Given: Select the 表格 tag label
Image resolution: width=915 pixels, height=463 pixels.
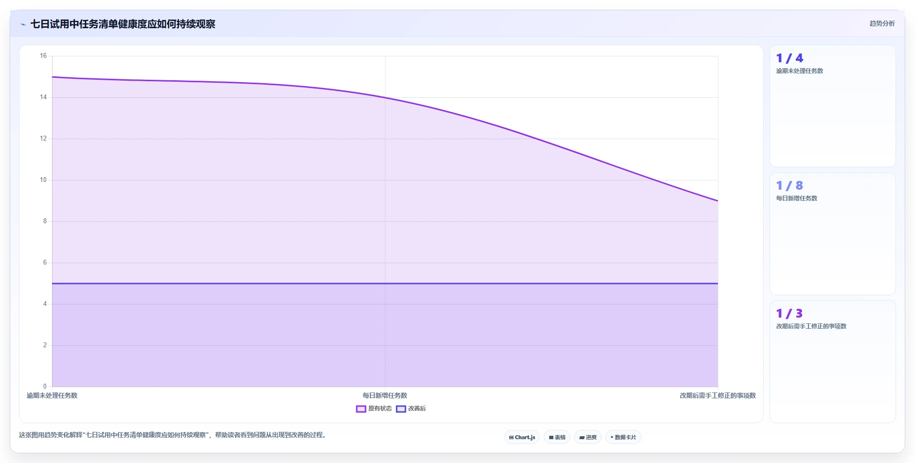Looking at the screenshot, I should point(560,437).
